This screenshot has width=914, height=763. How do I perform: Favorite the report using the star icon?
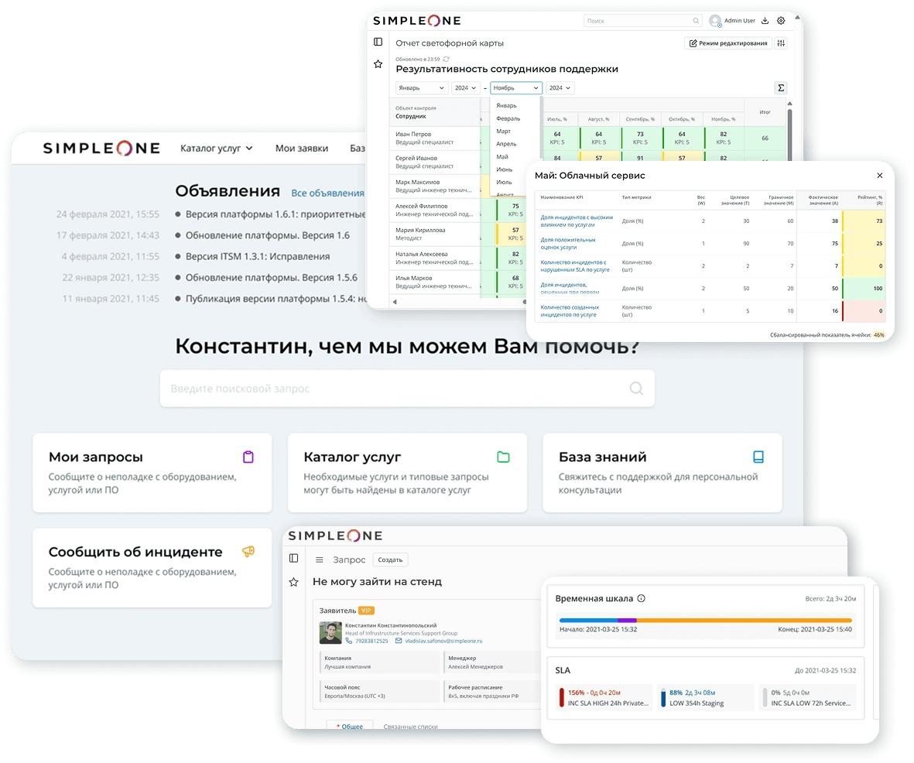click(x=378, y=64)
